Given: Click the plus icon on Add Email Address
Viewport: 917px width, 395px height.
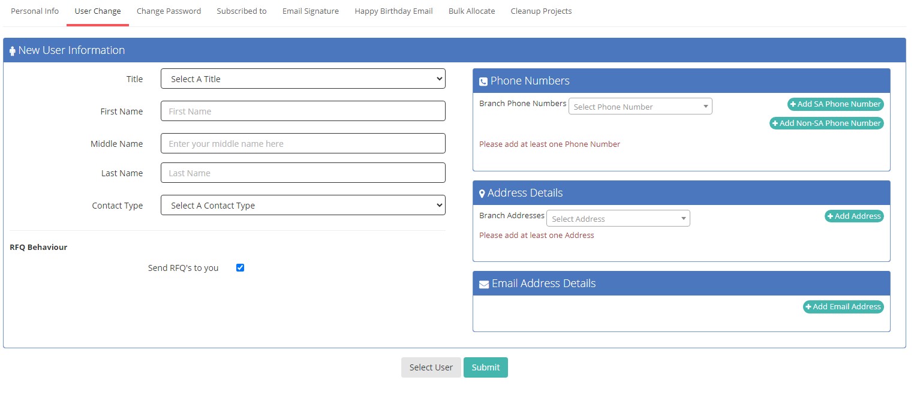Looking at the screenshot, I should tap(808, 307).
